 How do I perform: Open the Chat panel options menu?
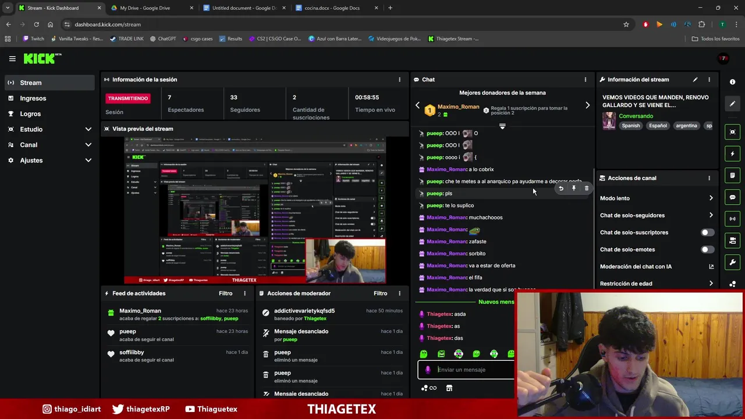(586, 80)
